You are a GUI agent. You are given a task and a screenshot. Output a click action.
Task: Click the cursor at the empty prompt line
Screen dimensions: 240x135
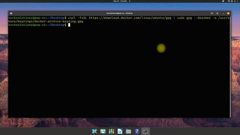pos(69,25)
